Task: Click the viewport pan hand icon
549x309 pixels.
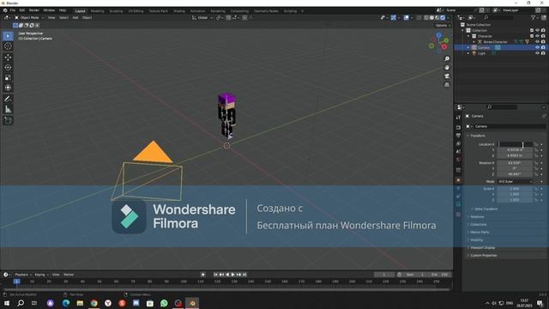Action: [447, 68]
